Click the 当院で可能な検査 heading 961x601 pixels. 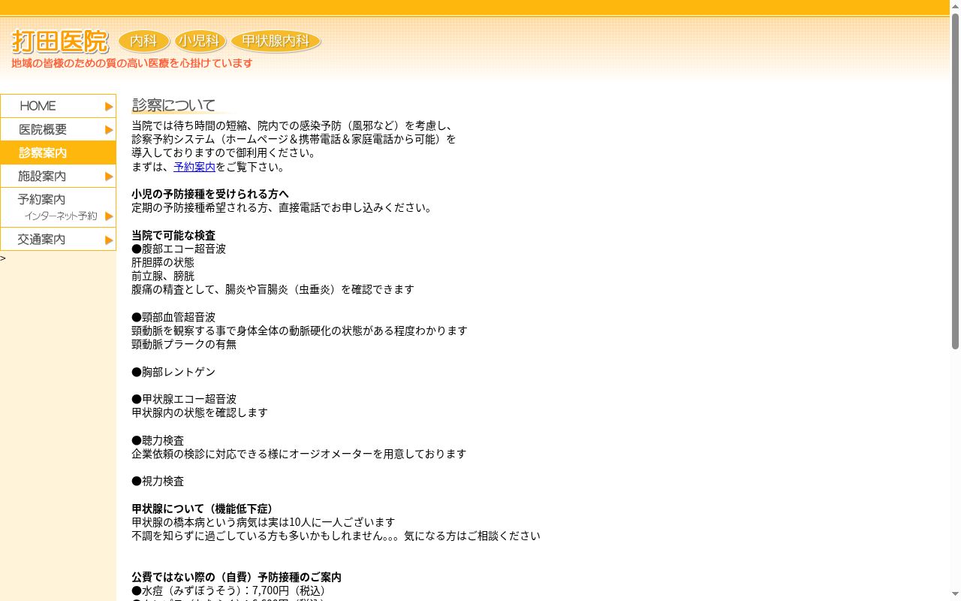(173, 235)
